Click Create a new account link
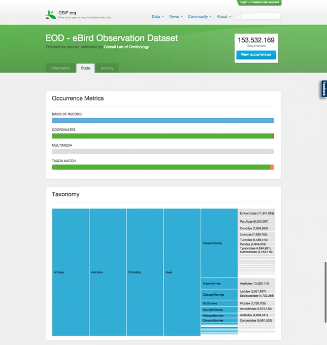This screenshot has width=327, height=345. (265, 2)
